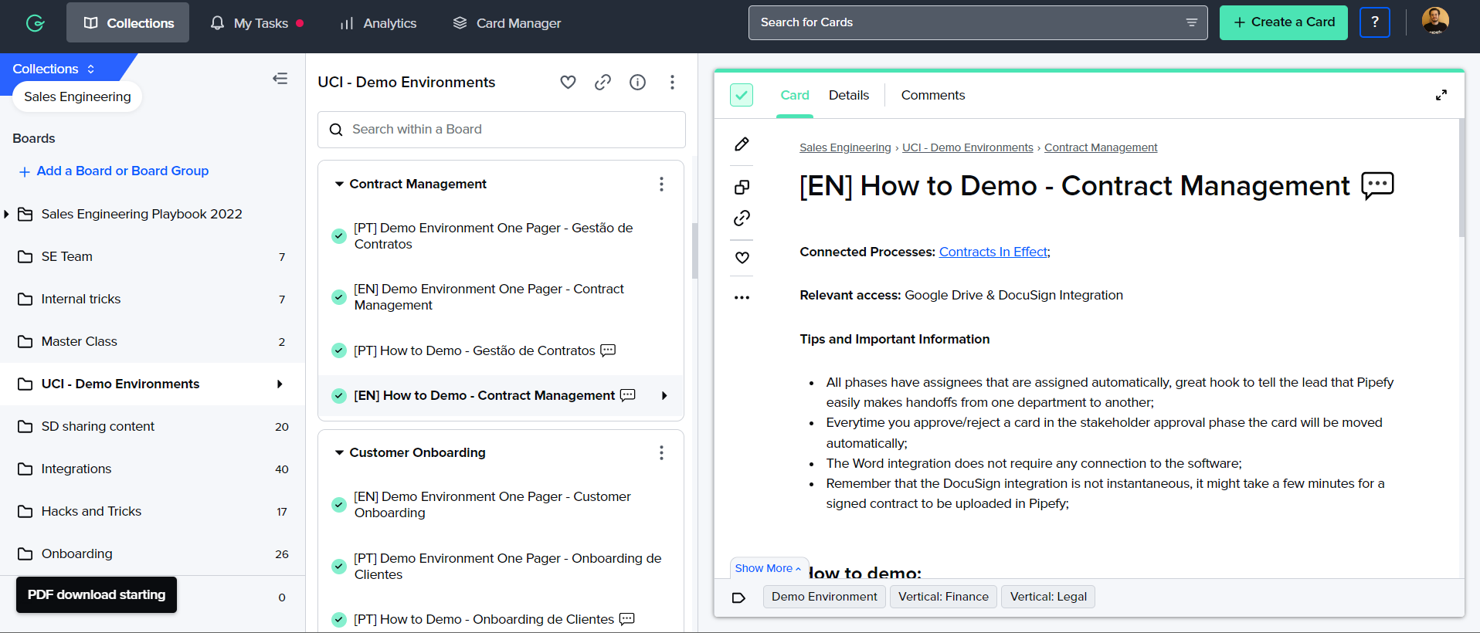Click the Search for Cards field
The image size is (1480, 633).
(x=978, y=22)
